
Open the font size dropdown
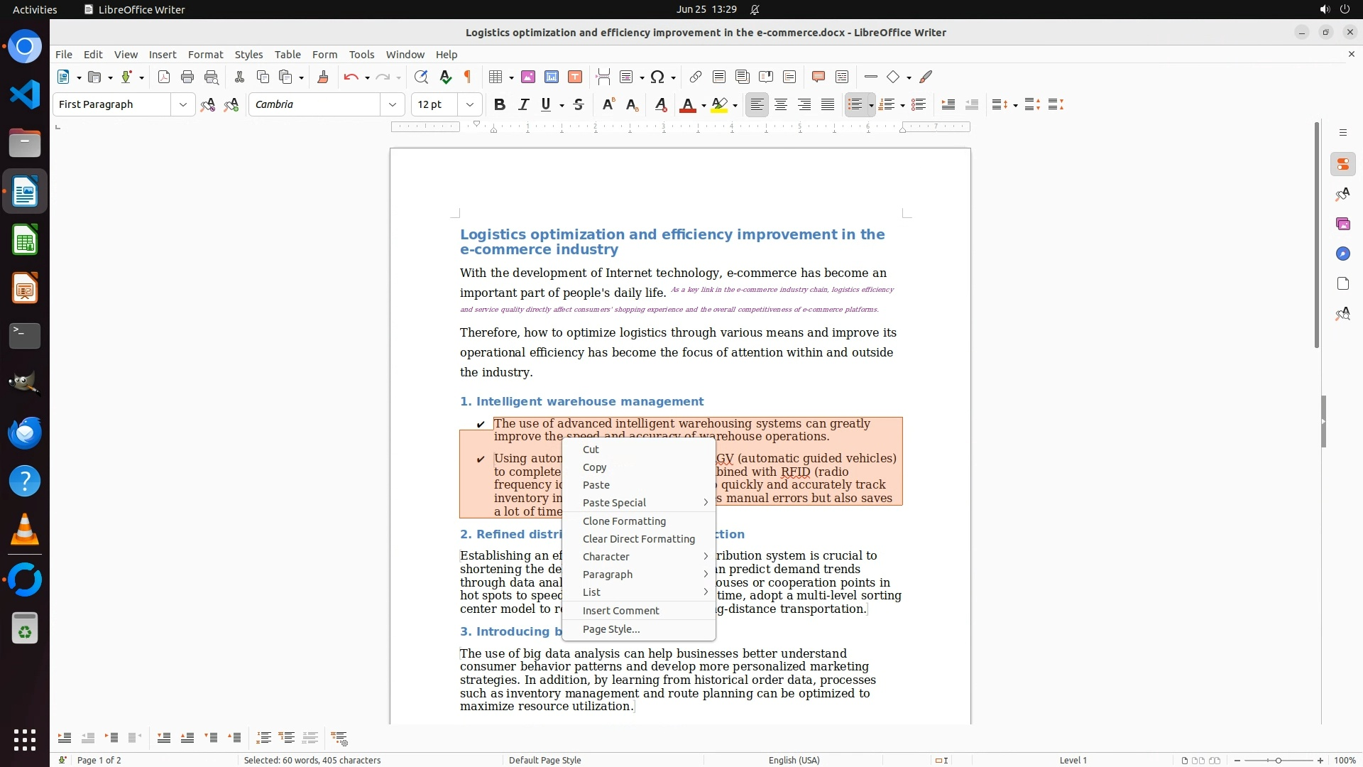coord(470,105)
